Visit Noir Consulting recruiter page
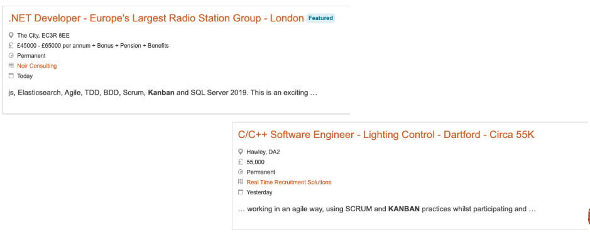This screenshot has height=232, width=590. (x=37, y=66)
